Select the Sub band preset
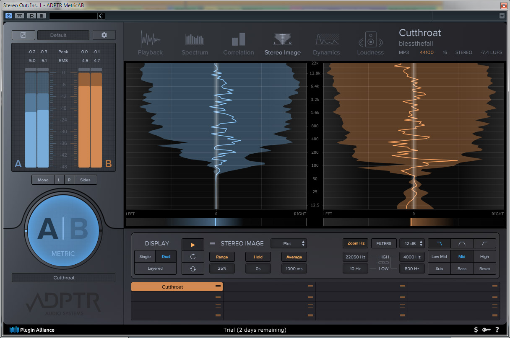Viewport: 510px width, 338px height. (x=439, y=268)
